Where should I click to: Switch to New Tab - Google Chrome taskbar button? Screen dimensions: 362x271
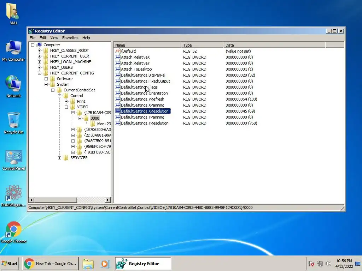click(50, 263)
